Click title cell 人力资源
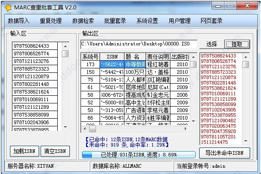Screen dimensions: 261x174 (x=135, y=118)
